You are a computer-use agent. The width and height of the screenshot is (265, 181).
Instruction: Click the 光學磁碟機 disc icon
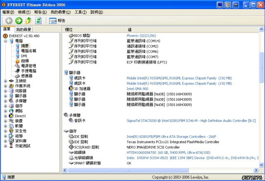pyautogui.click(x=71, y=157)
